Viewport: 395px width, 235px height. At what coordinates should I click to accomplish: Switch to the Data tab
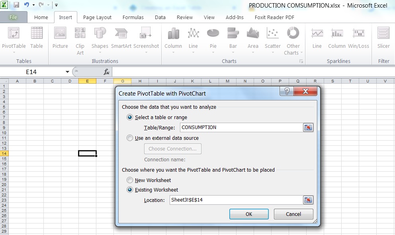point(160,18)
